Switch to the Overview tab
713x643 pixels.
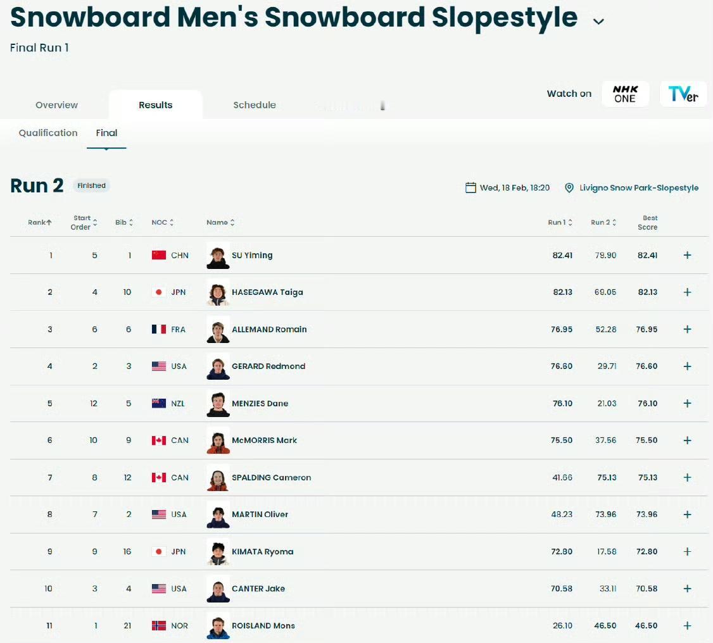tap(57, 105)
